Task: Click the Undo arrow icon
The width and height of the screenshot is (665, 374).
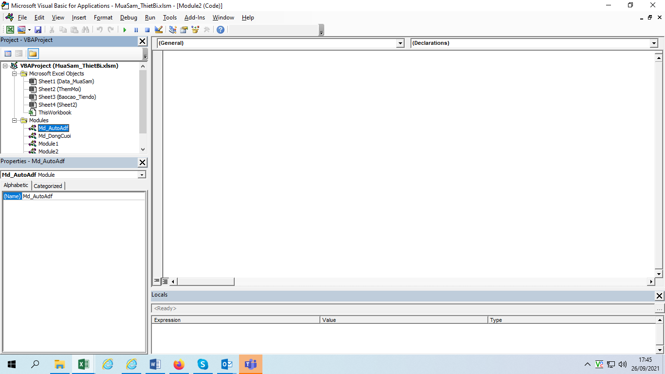Action: click(99, 30)
